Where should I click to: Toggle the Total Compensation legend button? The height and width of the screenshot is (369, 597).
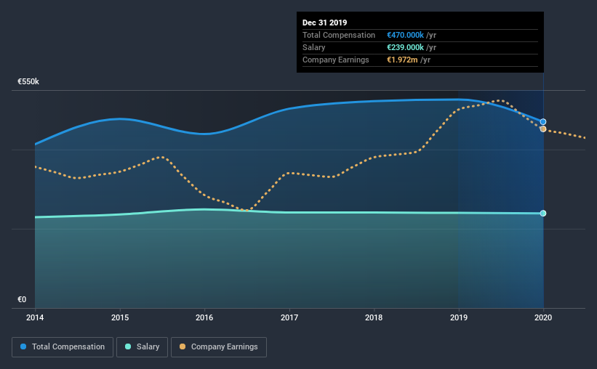point(63,347)
